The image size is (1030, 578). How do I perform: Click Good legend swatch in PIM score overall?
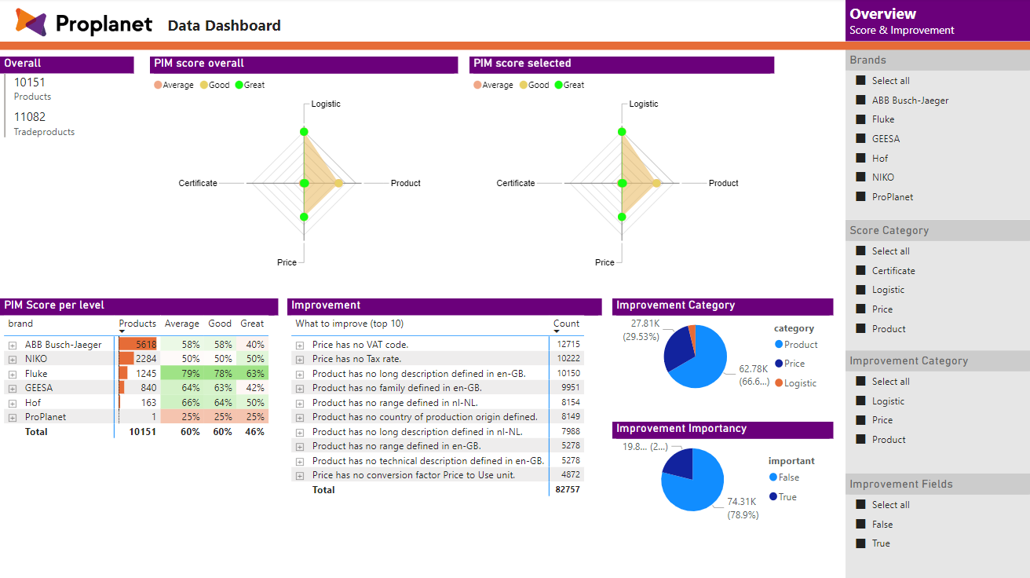coord(204,85)
